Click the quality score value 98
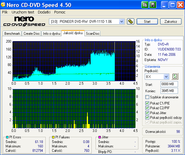The image size is (185, 155). point(178,132)
